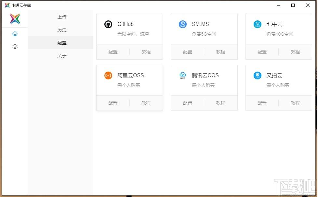Image resolution: width=318 pixels, height=197 pixels.
Task: Click the SM.MS blue S icon
Action: tap(183, 24)
